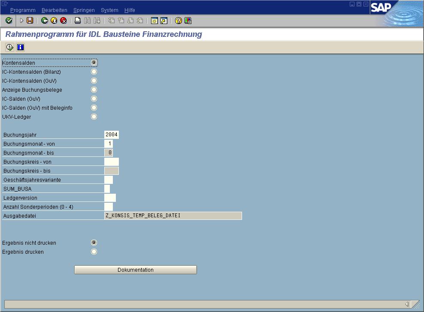
Task: Click the Geschäftsjahresvariante input field
Action: coord(109,180)
